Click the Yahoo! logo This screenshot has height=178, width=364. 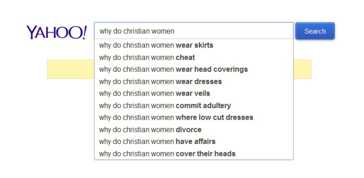tap(57, 32)
